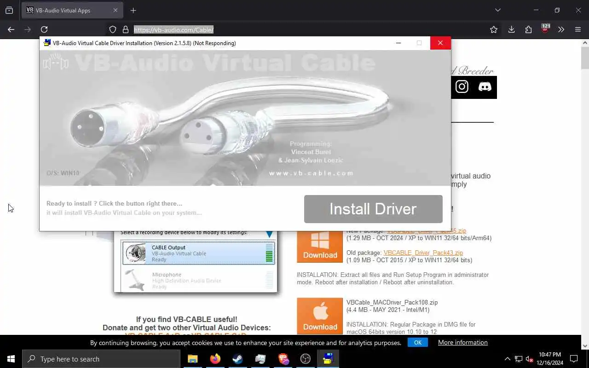Close the VB-Audio Virtual Apps tab

[x=115, y=10]
